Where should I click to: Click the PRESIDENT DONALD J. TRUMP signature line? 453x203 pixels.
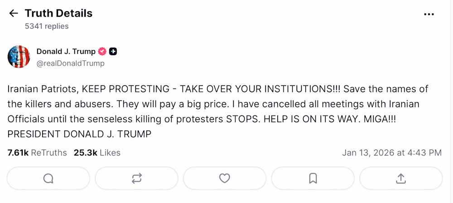coord(79,134)
